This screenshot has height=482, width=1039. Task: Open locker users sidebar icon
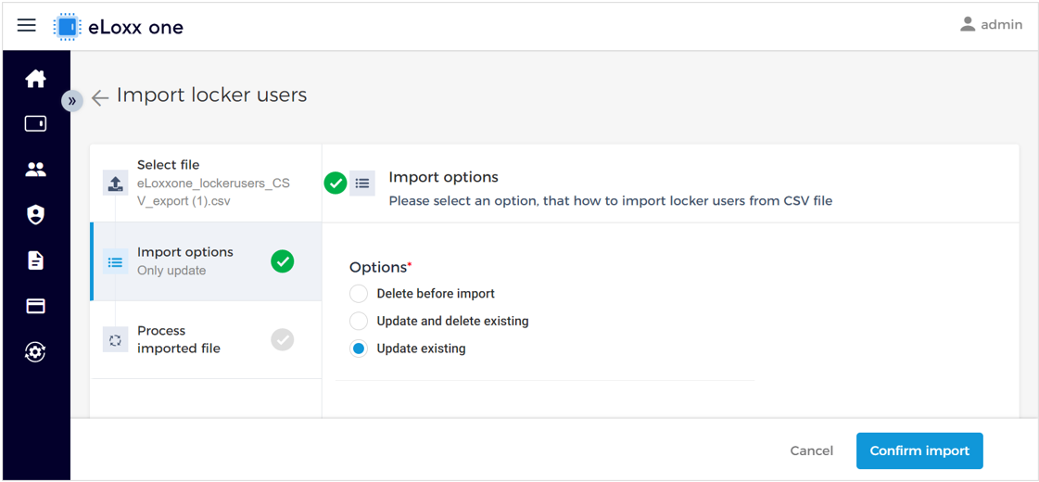coord(35,170)
